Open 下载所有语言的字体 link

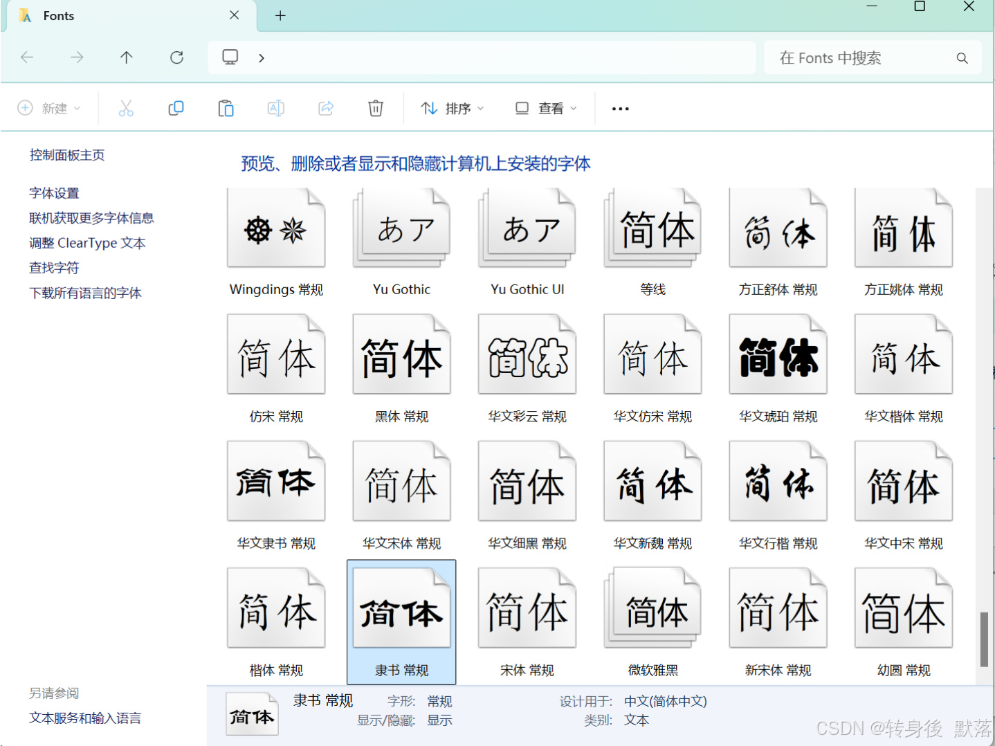point(85,293)
